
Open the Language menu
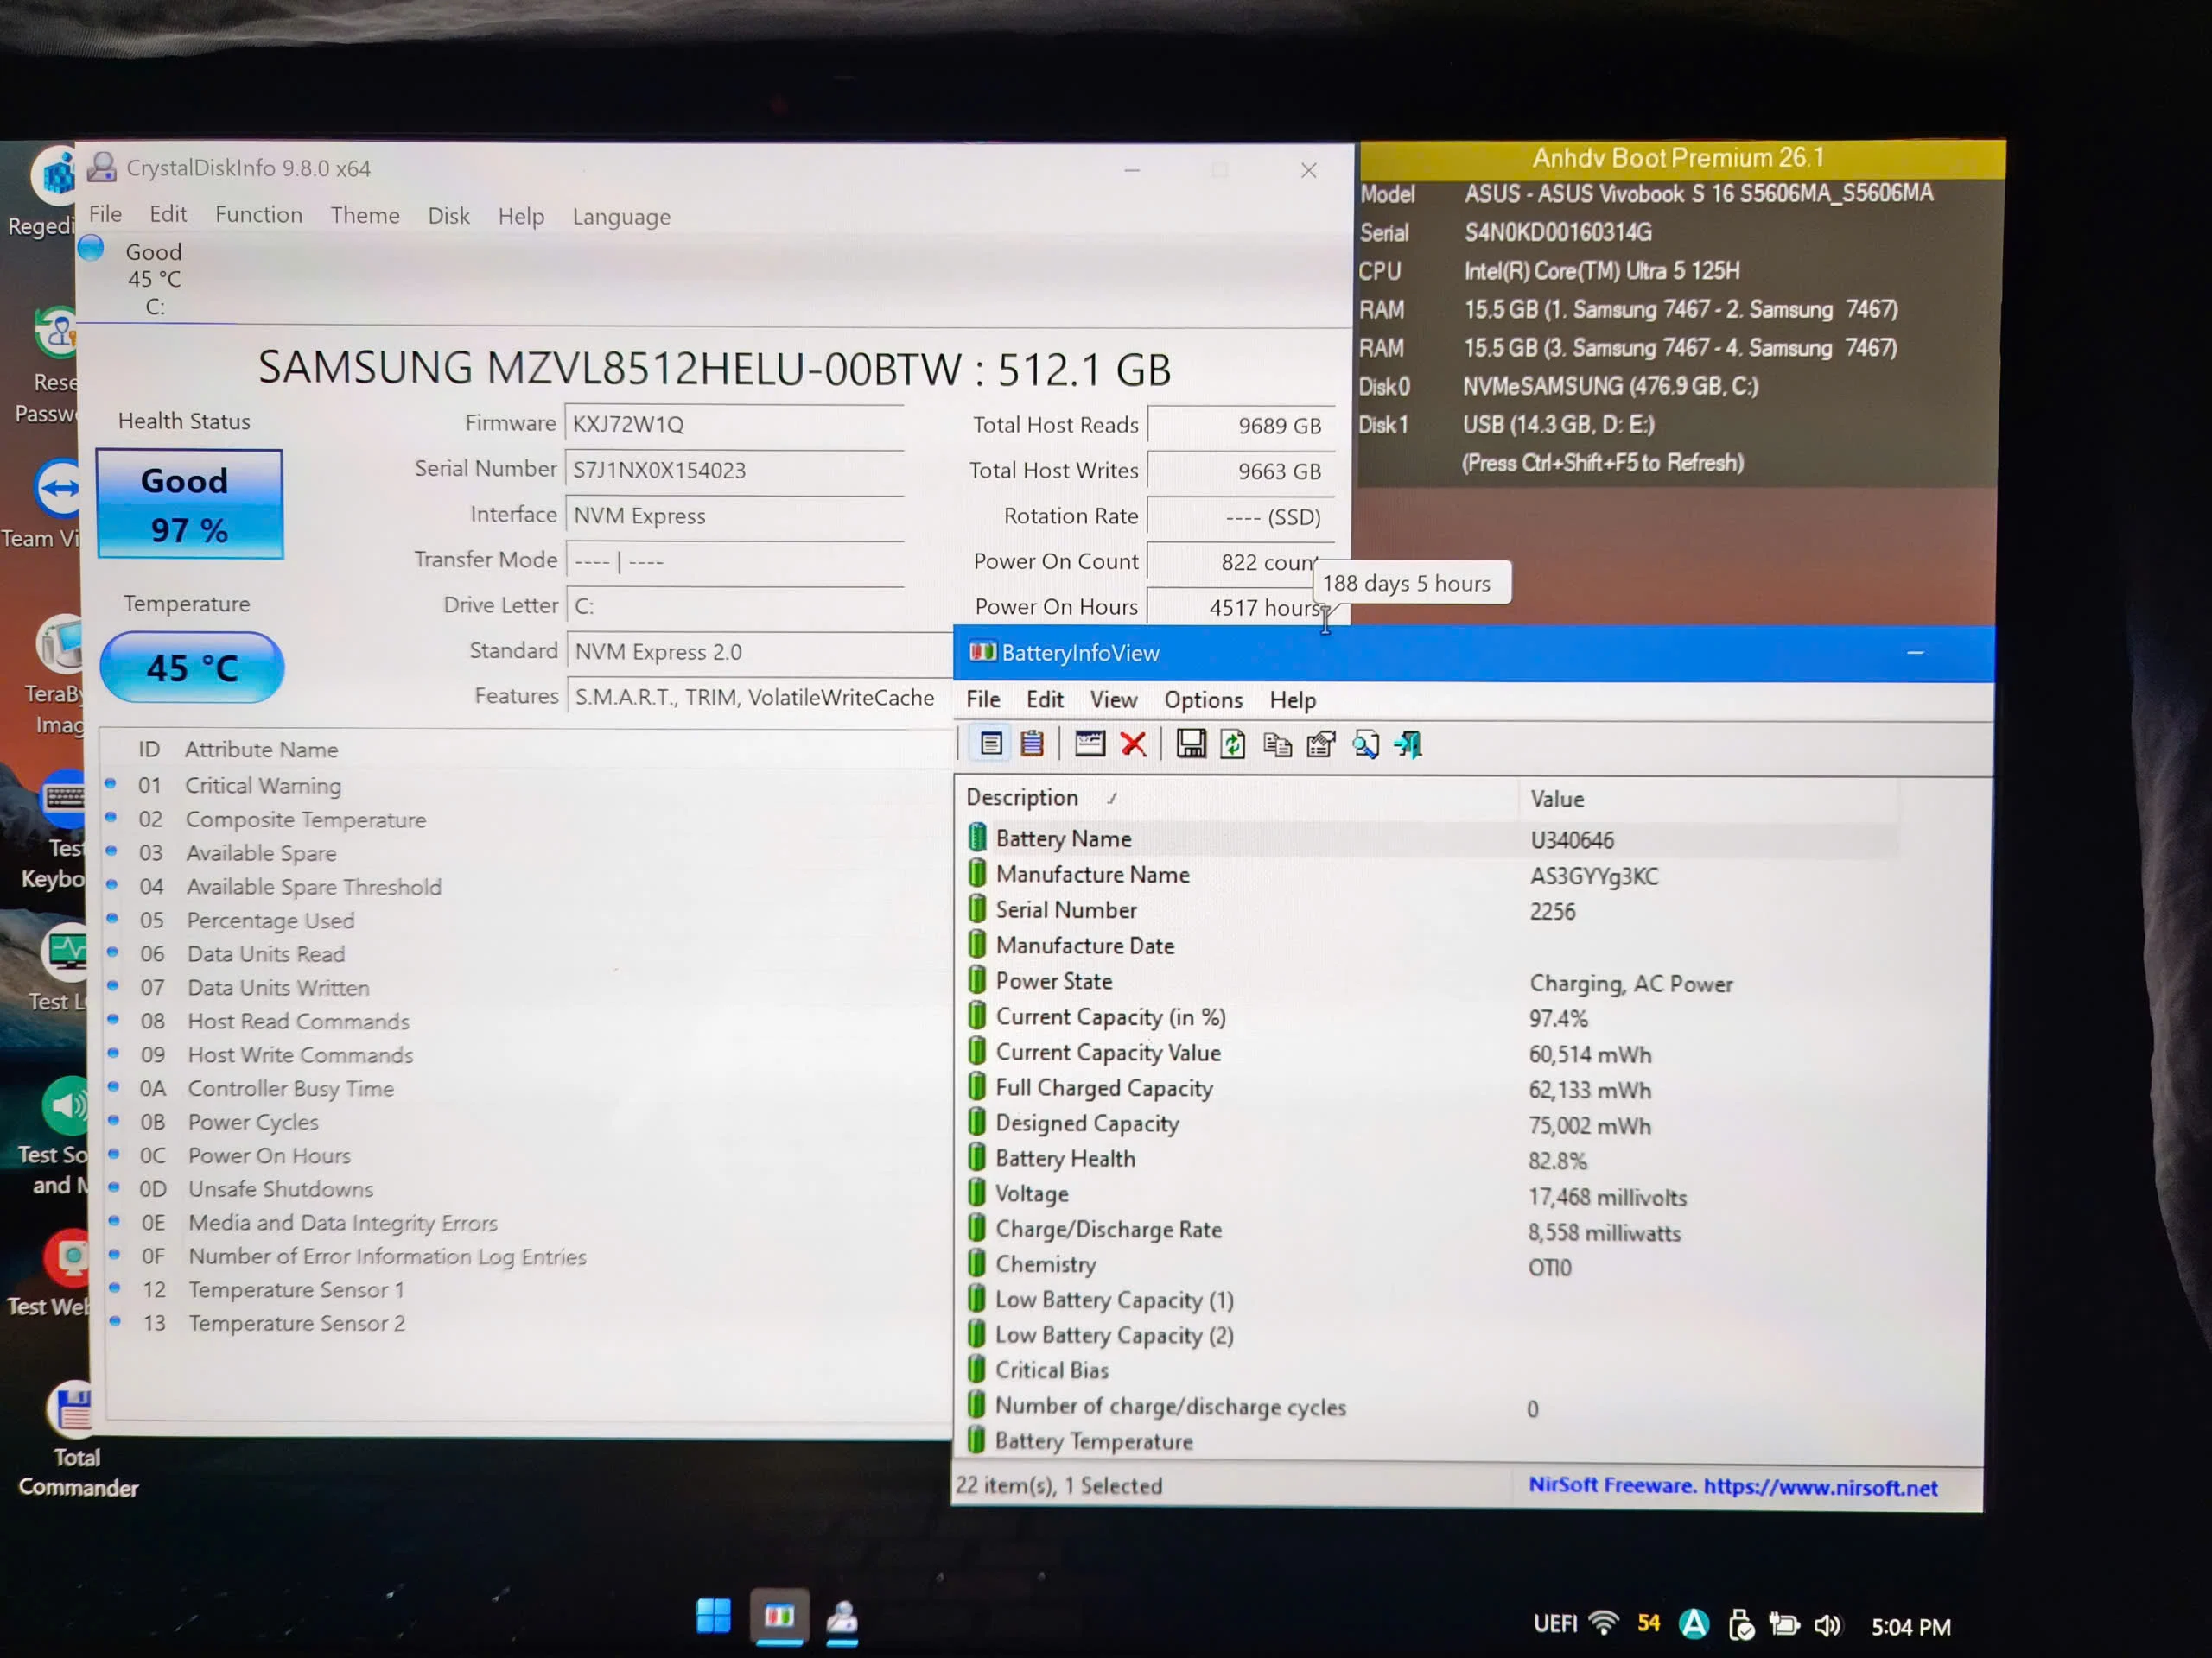click(x=621, y=217)
